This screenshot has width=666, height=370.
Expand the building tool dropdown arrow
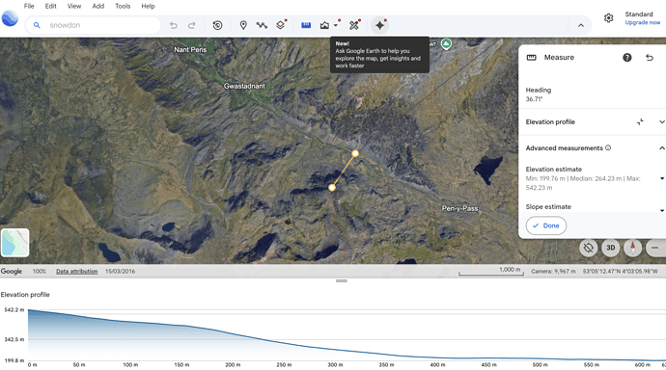point(336,25)
